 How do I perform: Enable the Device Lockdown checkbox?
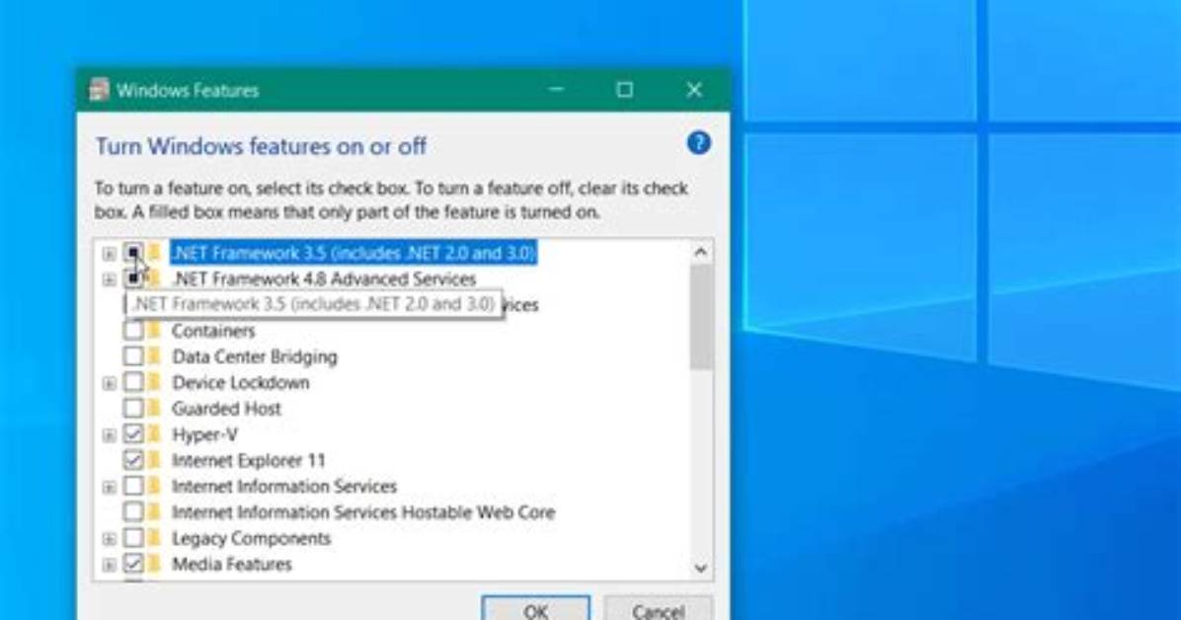(x=133, y=383)
